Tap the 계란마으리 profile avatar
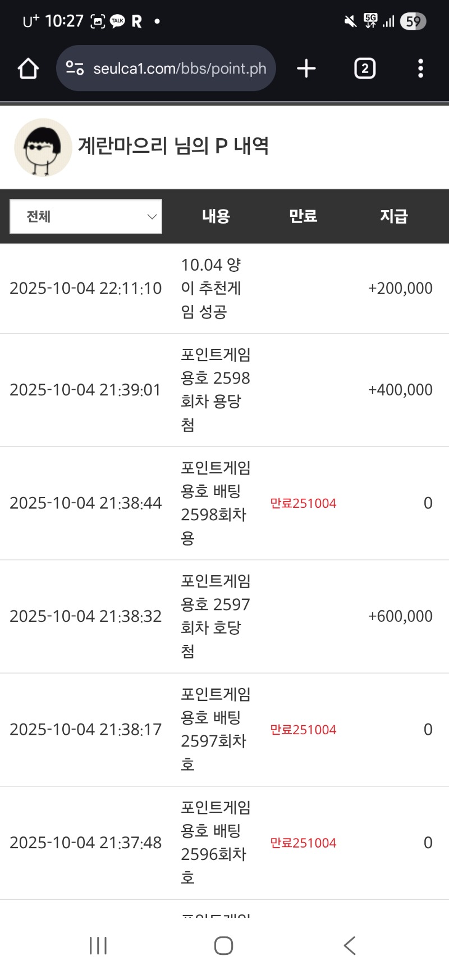Viewport: 449px width, 974px height. [43, 147]
